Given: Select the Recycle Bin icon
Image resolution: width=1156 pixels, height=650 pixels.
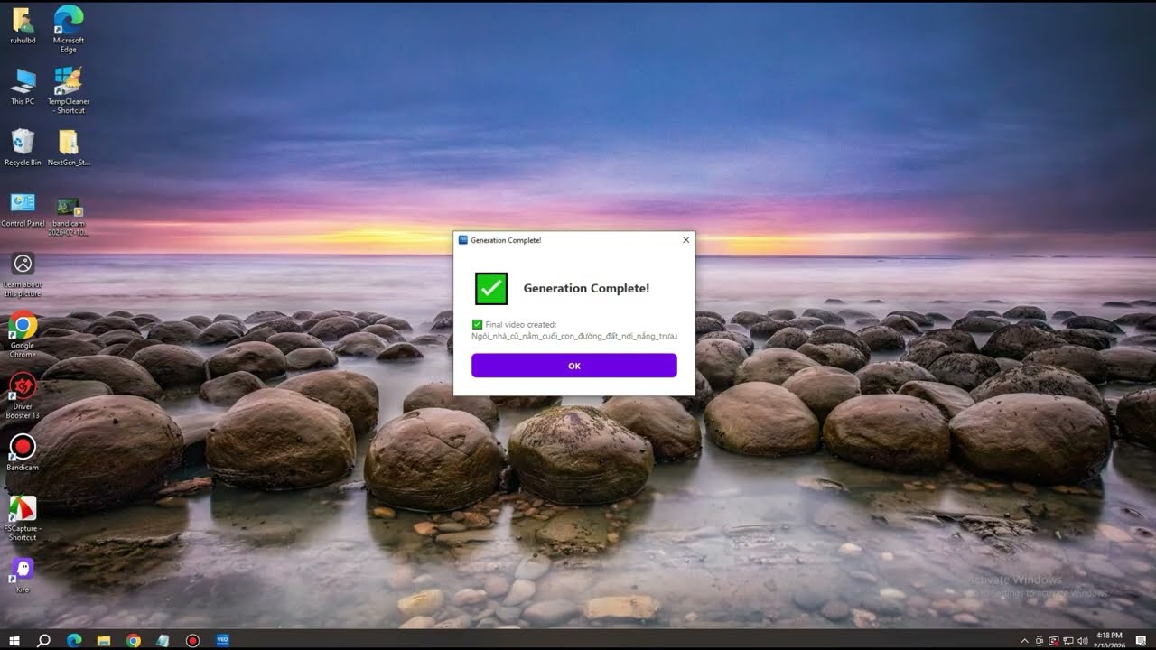Looking at the screenshot, I should click(x=23, y=147).
